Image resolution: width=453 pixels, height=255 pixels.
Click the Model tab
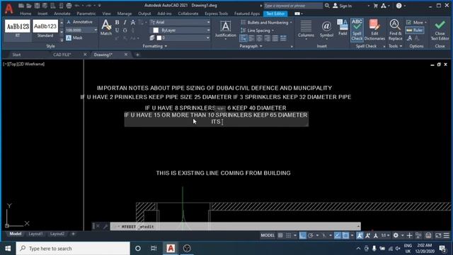point(16,234)
